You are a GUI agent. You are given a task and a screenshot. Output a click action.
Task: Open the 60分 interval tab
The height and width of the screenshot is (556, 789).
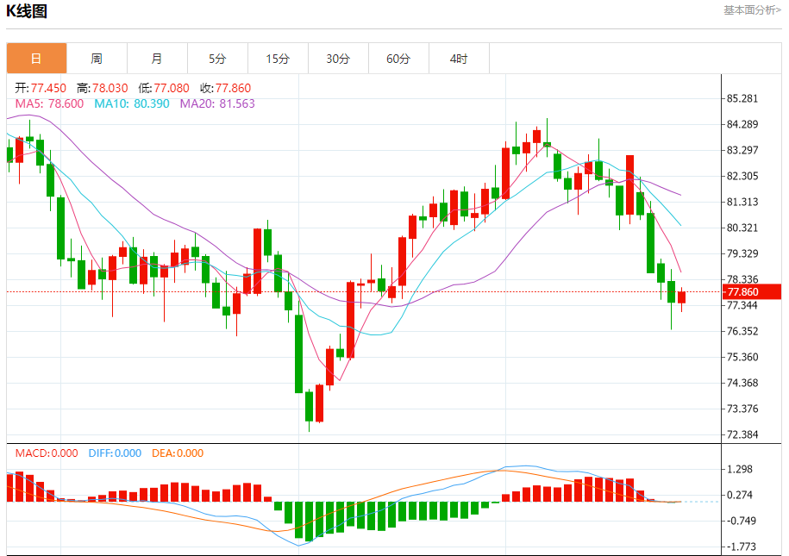pyautogui.click(x=398, y=59)
